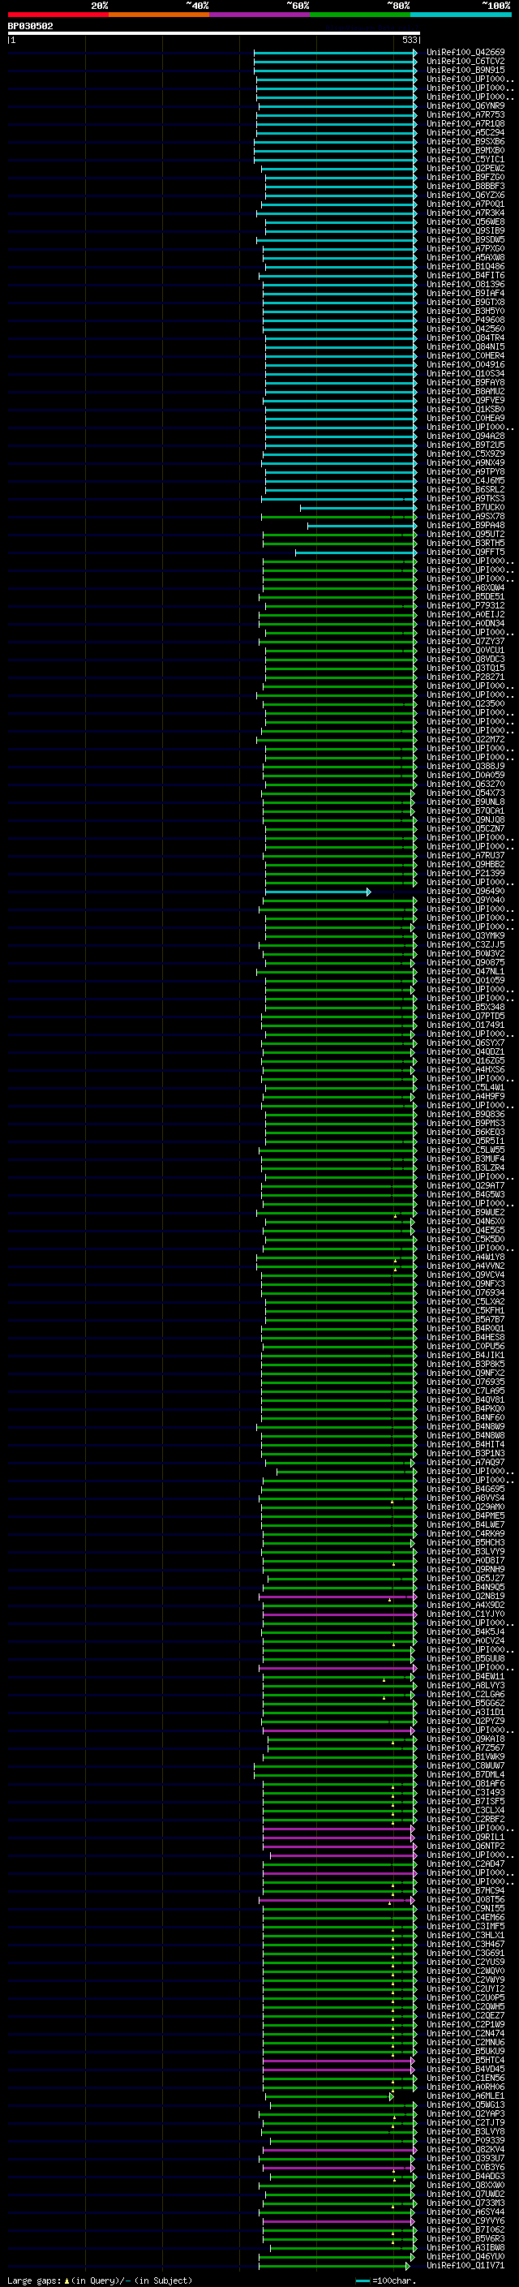Screen dimensions: 519x2287
Task: Select the UniRef100_A5C294 entry
Action: 465,132
